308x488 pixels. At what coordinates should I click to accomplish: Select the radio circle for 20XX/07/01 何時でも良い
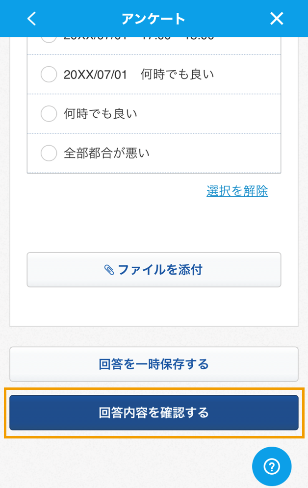click(49, 74)
